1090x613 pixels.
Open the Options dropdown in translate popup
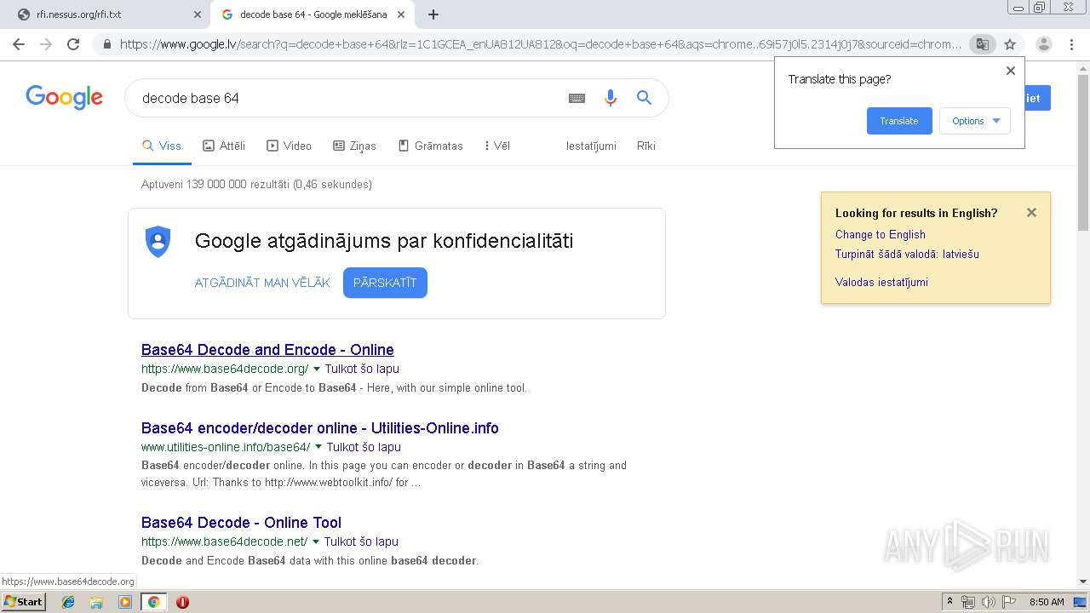(975, 121)
